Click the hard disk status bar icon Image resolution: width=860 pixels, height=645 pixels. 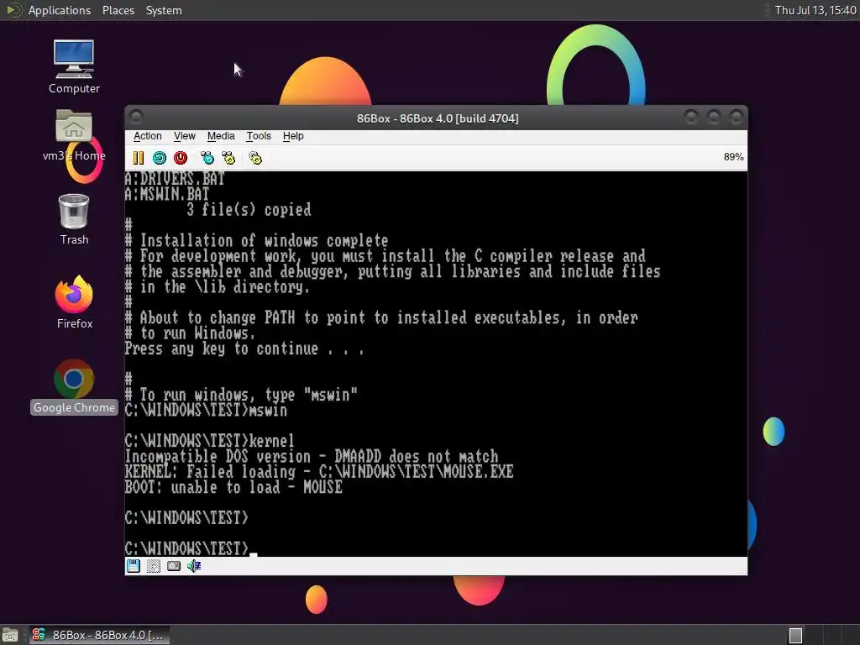[174, 566]
